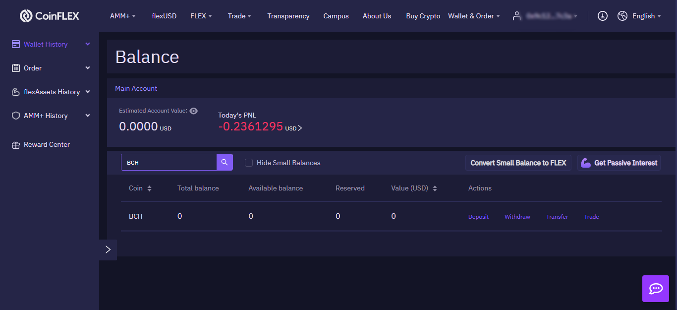Open the English language dropdown

click(647, 16)
